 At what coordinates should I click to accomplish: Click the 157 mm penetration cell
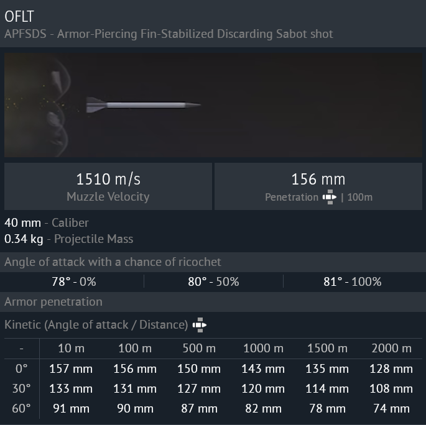(71, 368)
